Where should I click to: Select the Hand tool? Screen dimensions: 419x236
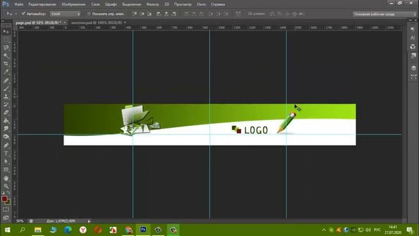(x=6, y=178)
